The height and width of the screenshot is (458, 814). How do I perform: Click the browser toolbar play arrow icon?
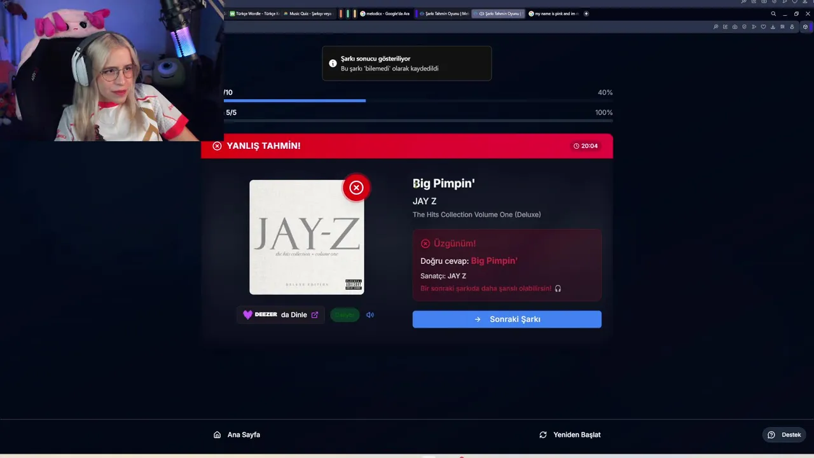point(754,27)
